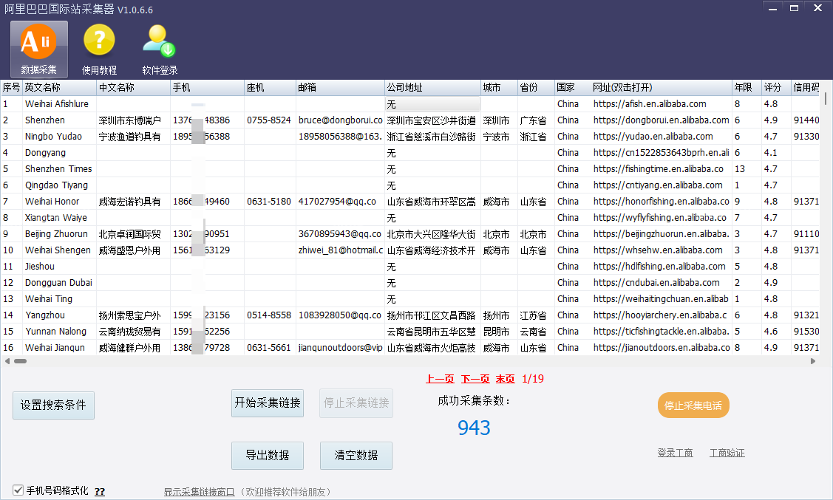Click the 设置搜索条件 button
The image size is (833, 500).
53,405
